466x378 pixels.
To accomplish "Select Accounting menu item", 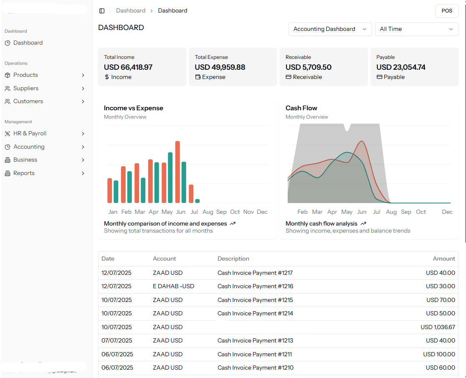I will point(45,147).
